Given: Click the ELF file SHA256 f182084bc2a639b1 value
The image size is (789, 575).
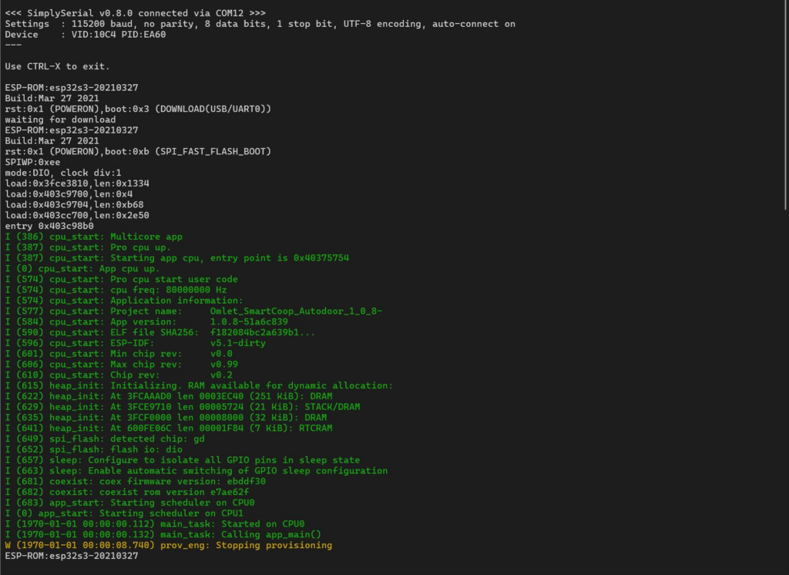Looking at the screenshot, I should coord(263,332).
